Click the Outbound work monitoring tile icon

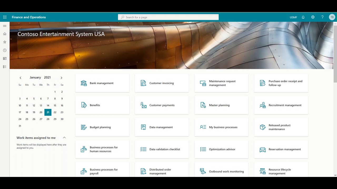[x=203, y=171]
